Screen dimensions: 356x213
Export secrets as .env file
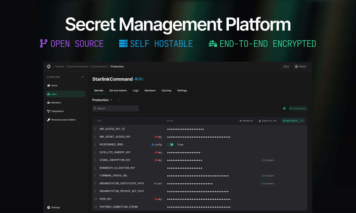tap(267, 121)
